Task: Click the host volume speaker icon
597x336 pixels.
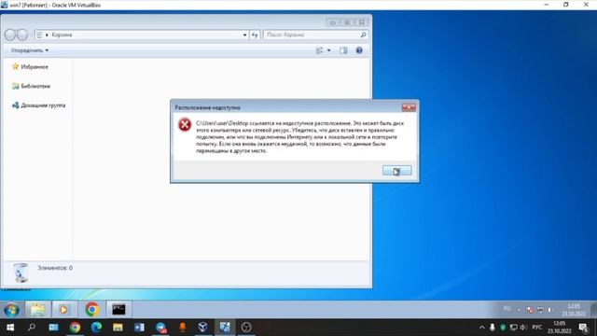Action: pyautogui.click(x=523, y=328)
